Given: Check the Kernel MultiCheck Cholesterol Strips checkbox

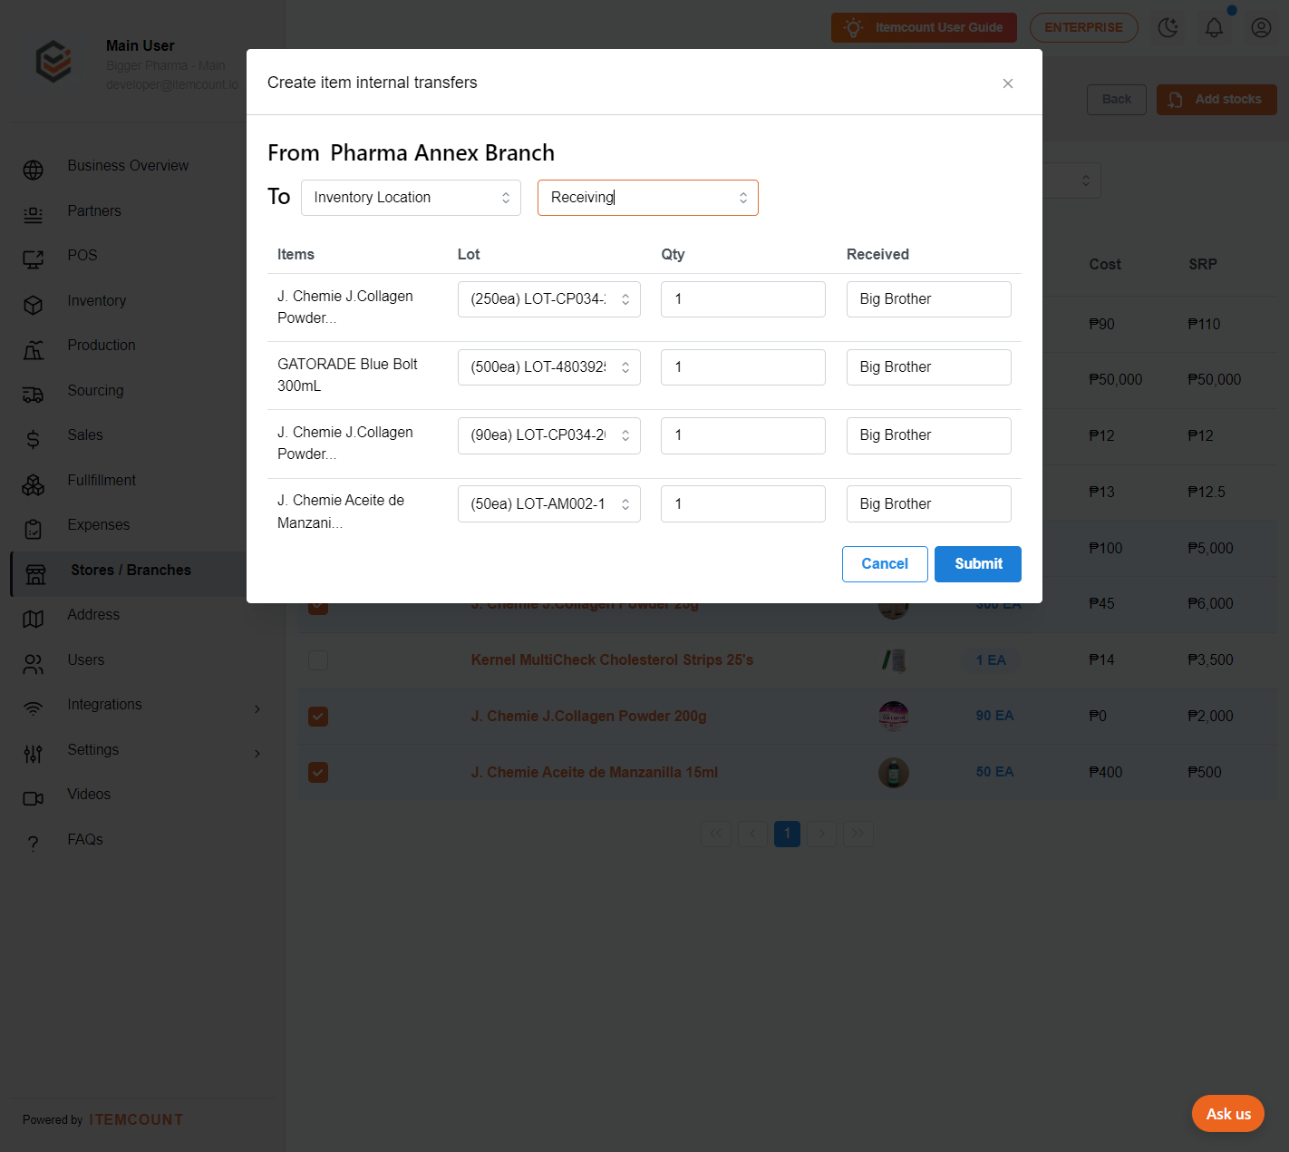Looking at the screenshot, I should 318,660.
